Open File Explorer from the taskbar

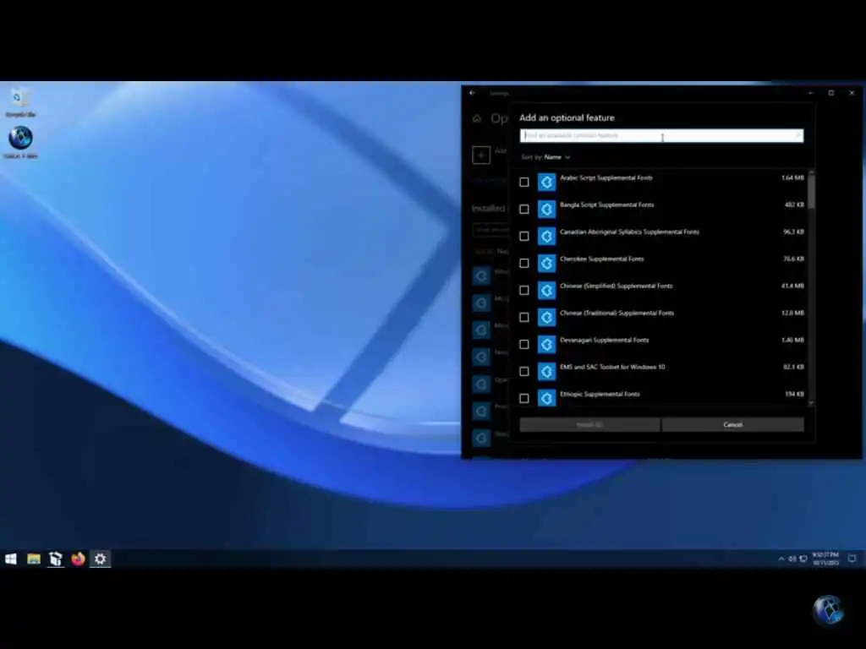pyautogui.click(x=34, y=559)
